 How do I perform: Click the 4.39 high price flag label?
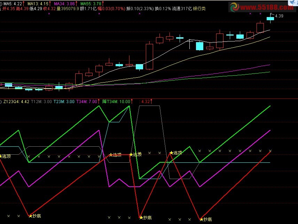(279, 16)
